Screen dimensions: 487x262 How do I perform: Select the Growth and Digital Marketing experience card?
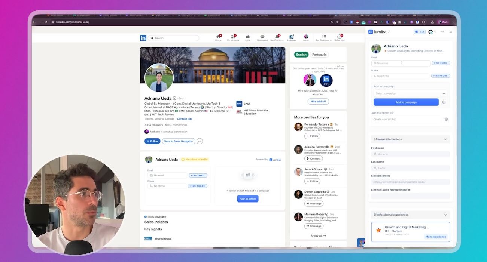pyautogui.click(x=411, y=232)
